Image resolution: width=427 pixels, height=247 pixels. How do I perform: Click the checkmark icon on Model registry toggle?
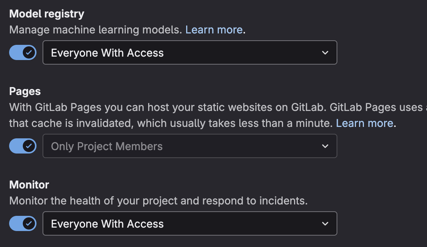tap(29, 53)
